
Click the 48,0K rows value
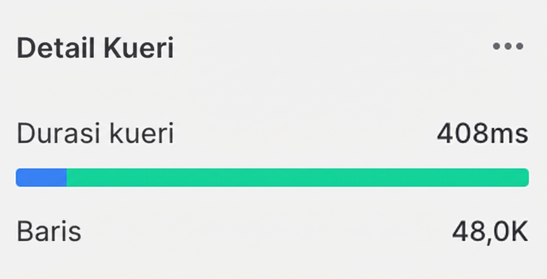pos(490,231)
